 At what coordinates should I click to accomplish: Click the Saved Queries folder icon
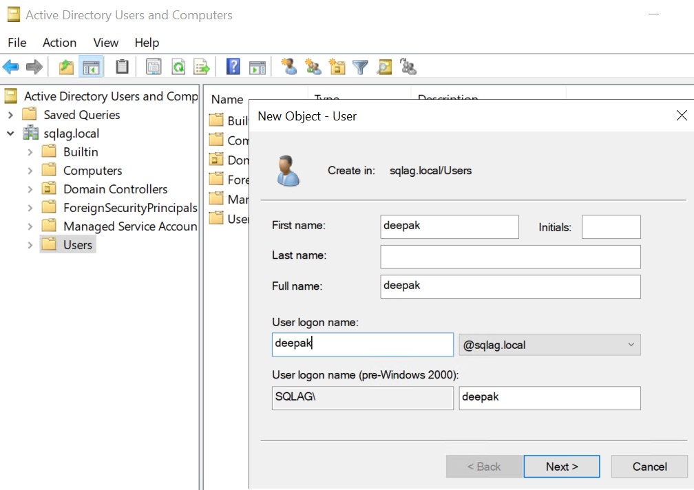tap(30, 114)
